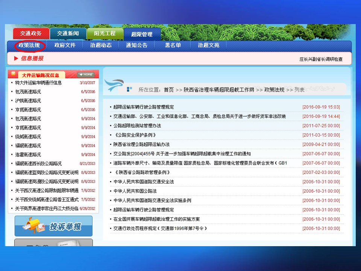The height and width of the screenshot is (271, 361).
Task: Click the MORE button icon
Action: pos(85,75)
